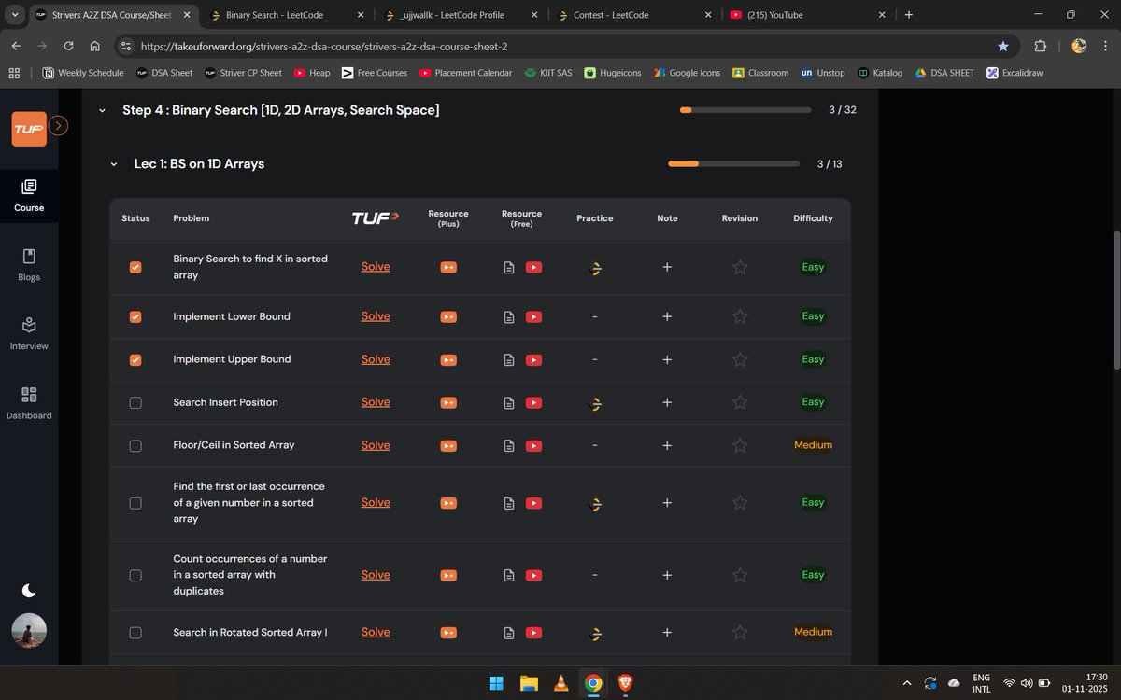Click the address bar URL field
This screenshot has width=1121, height=700.
point(563,46)
